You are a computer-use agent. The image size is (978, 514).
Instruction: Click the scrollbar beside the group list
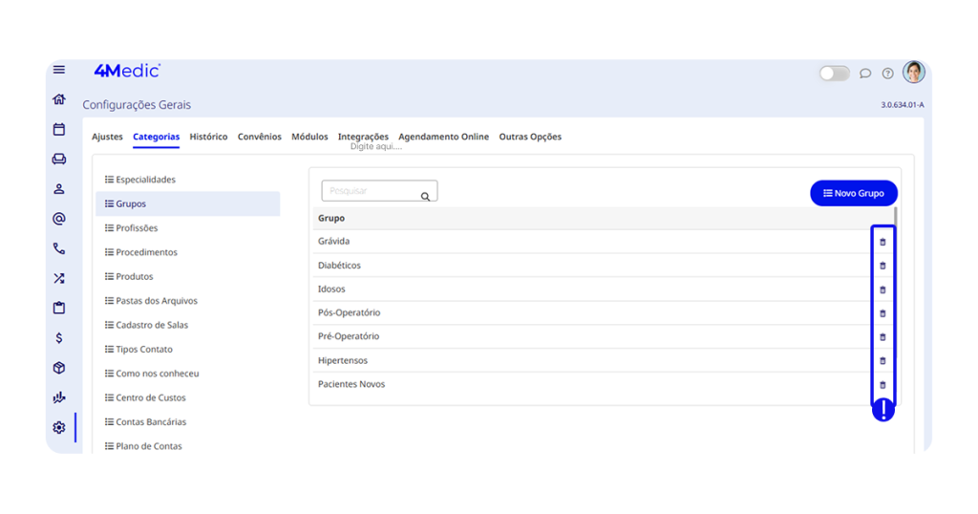click(898, 217)
